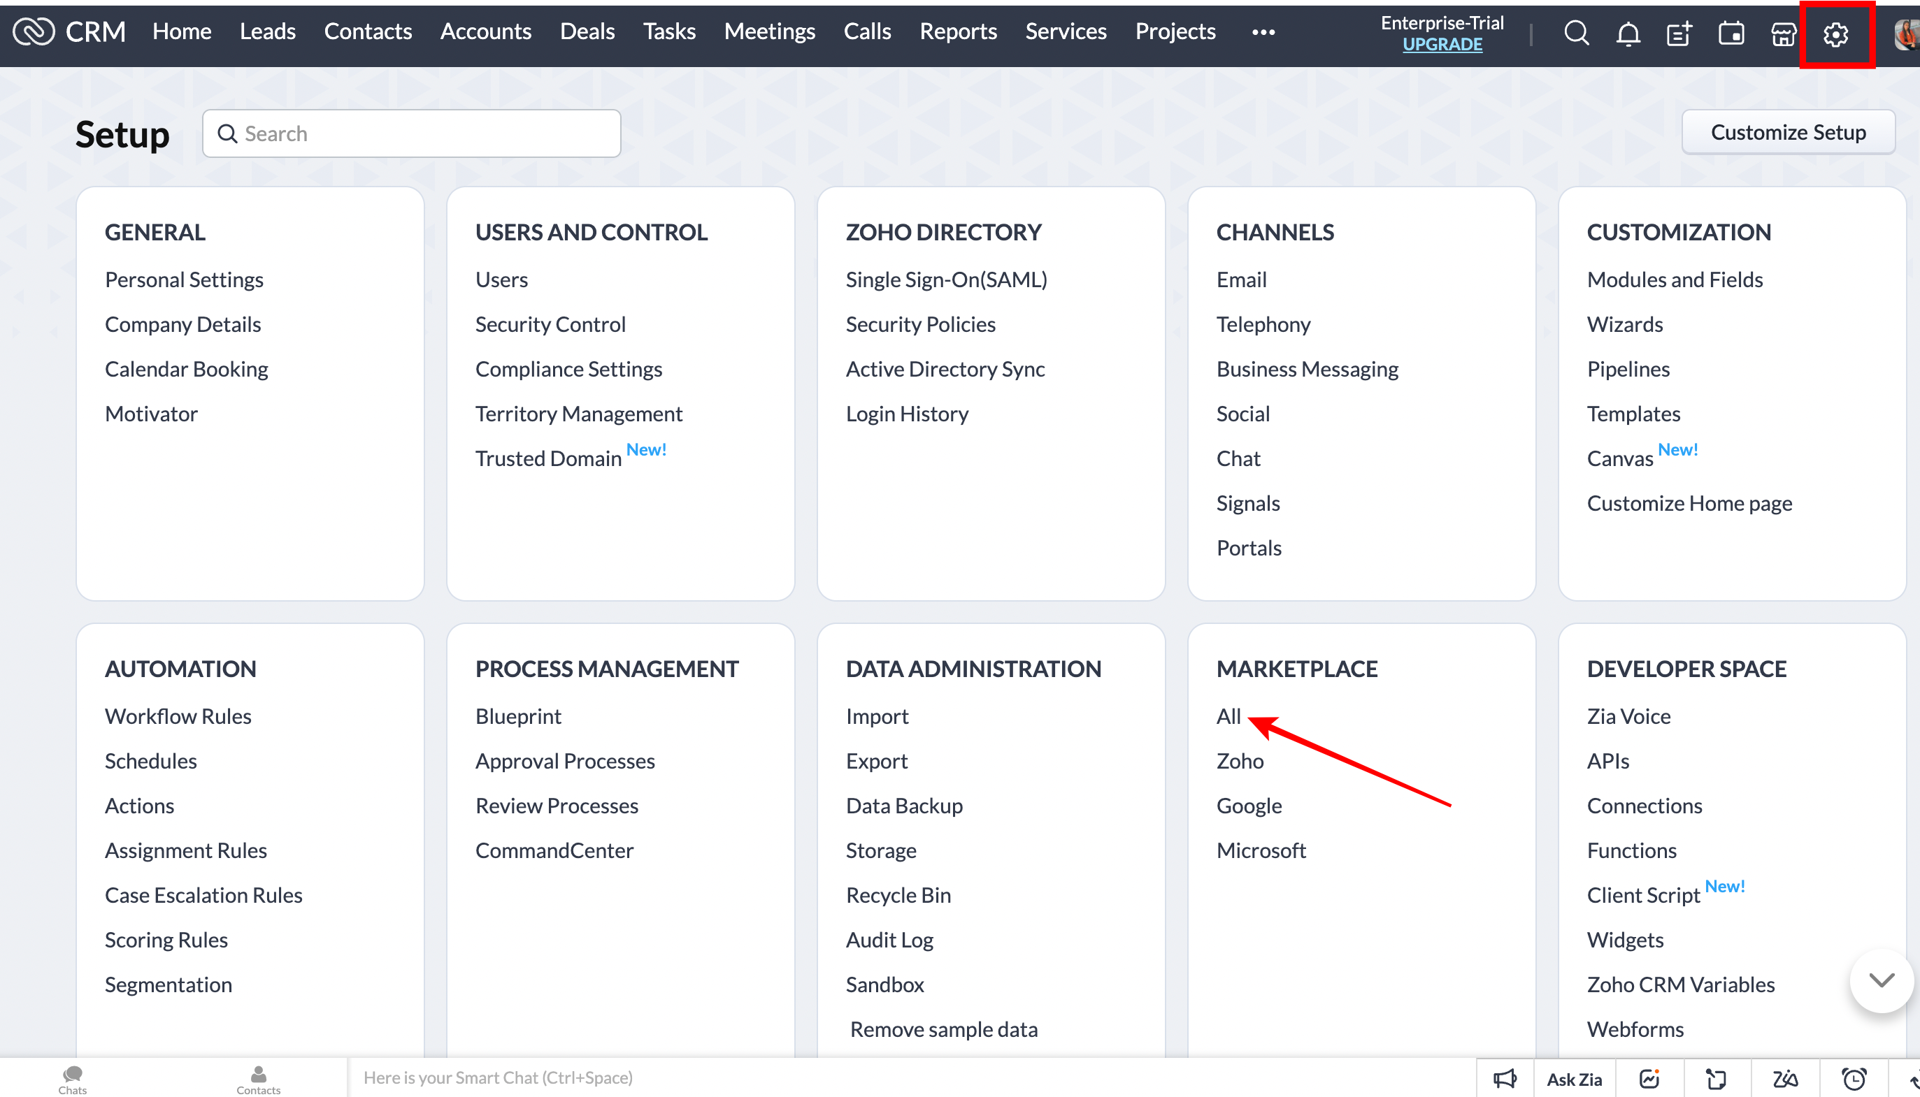
Task: Open Assignment Rules
Action: [x=185, y=850]
